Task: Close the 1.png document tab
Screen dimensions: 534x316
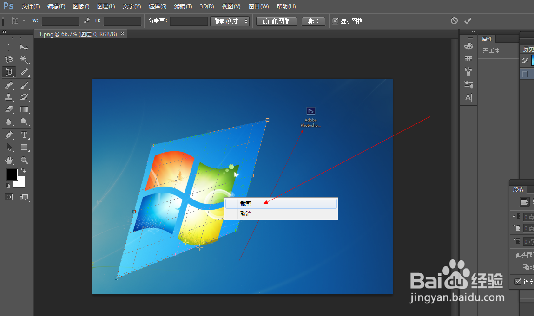Action: (x=122, y=34)
